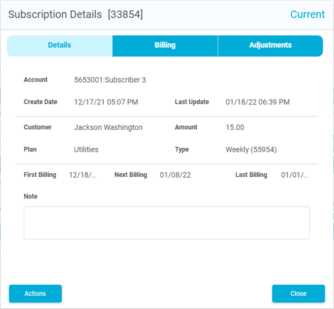The width and height of the screenshot is (334, 309).
Task: Click the Create Date value
Action: click(x=106, y=102)
